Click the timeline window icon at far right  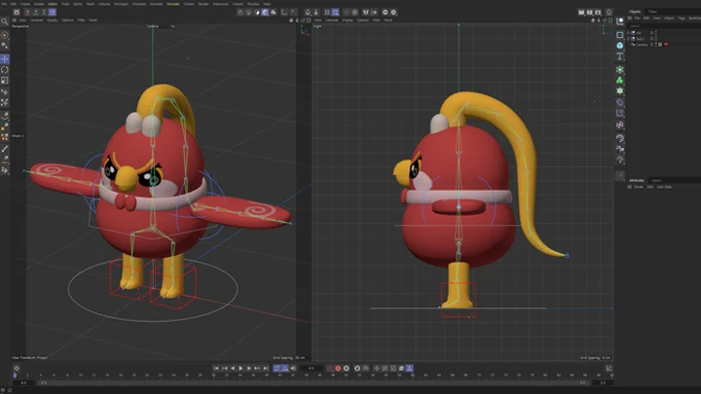[x=609, y=368]
